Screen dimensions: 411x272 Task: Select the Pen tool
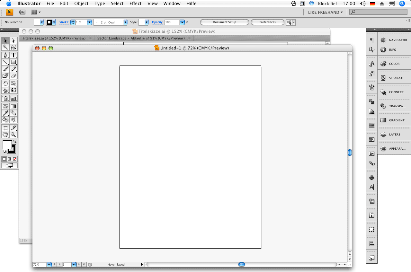tap(5, 55)
